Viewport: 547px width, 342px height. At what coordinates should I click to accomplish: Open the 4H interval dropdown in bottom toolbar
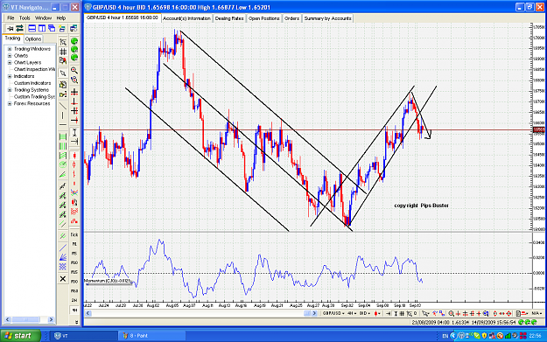click(x=352, y=313)
